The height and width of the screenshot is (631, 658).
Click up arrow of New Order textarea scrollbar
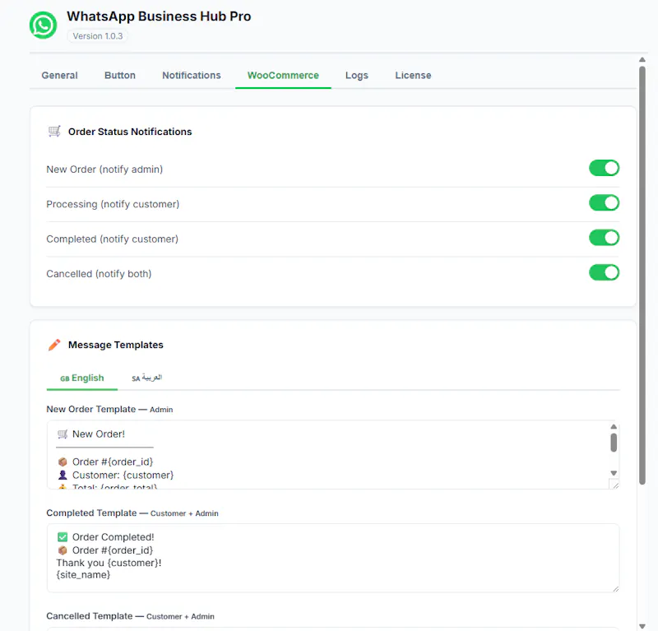point(614,426)
